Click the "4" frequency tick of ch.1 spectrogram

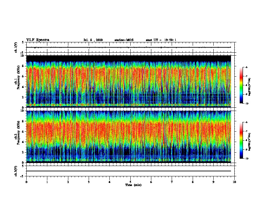point(23,87)
